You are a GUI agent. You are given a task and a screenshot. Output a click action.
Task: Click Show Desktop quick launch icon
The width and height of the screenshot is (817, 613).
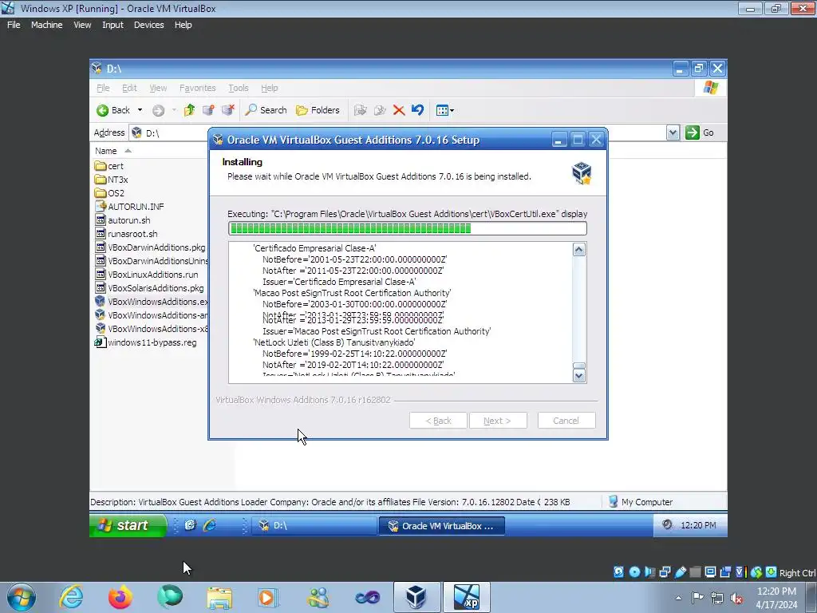pos(190,525)
